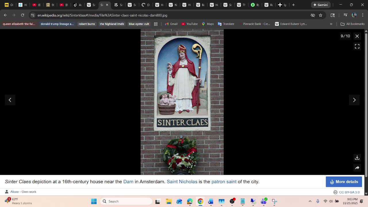Open the Chrome side panel
The height and width of the screenshot is (207, 368).
coord(333,15)
